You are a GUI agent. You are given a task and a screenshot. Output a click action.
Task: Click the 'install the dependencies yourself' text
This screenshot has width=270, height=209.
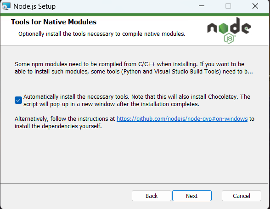[58, 126]
